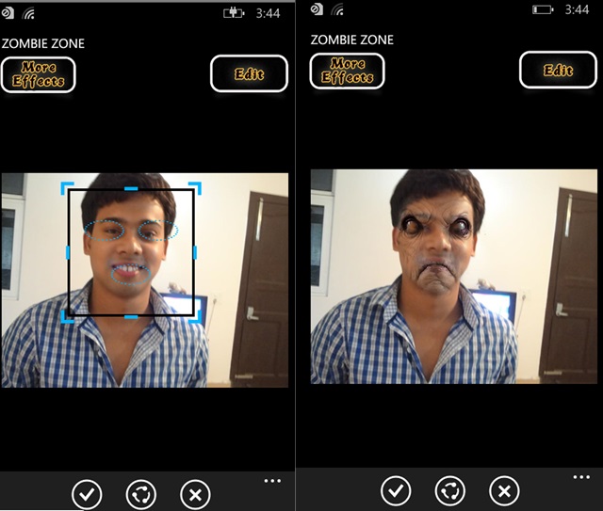
Task: Open More Effects on the zombie result screen
Action: click(347, 72)
